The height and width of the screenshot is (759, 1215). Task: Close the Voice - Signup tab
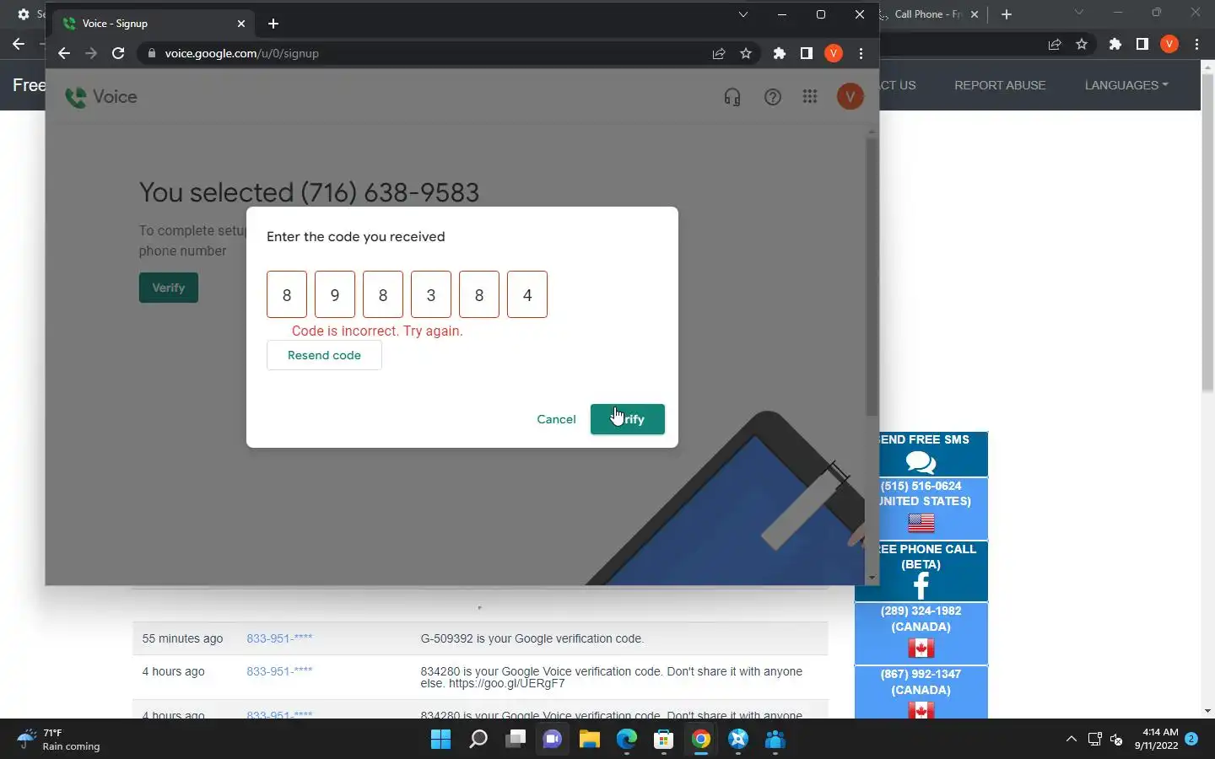point(241,24)
